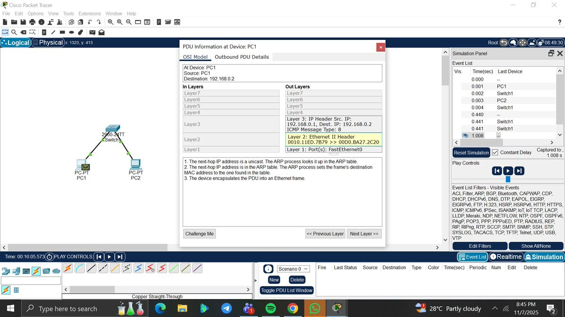Screen dimensions: 565x317
Task: Toggle the Constant Delay checkbox
Action: (495, 153)
